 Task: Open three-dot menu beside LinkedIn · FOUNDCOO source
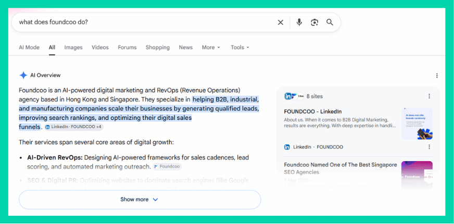[x=429, y=147]
